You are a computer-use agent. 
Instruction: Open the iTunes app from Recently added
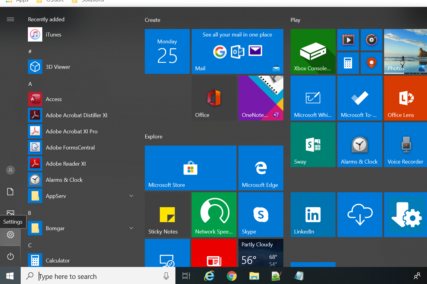pos(53,35)
